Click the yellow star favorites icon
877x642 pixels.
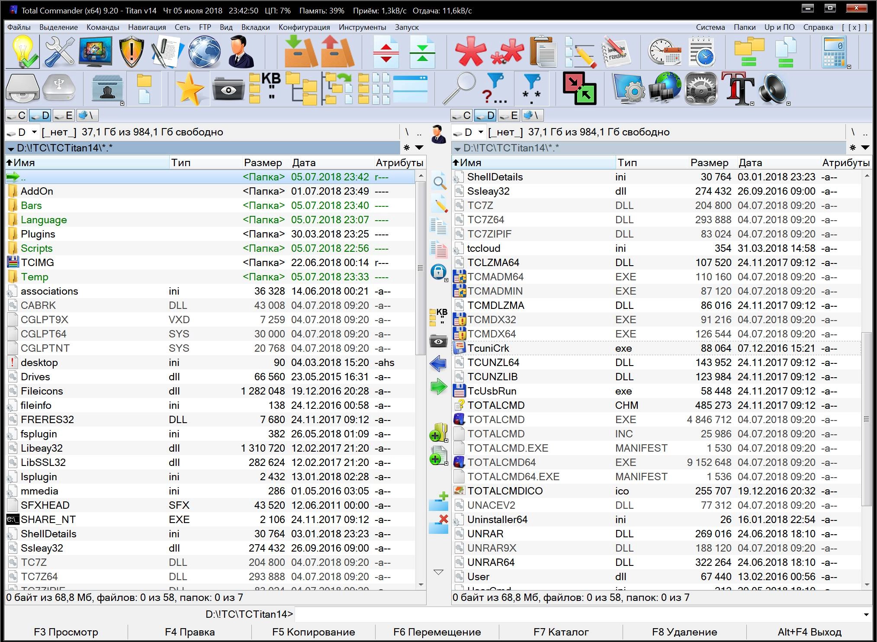click(x=190, y=89)
